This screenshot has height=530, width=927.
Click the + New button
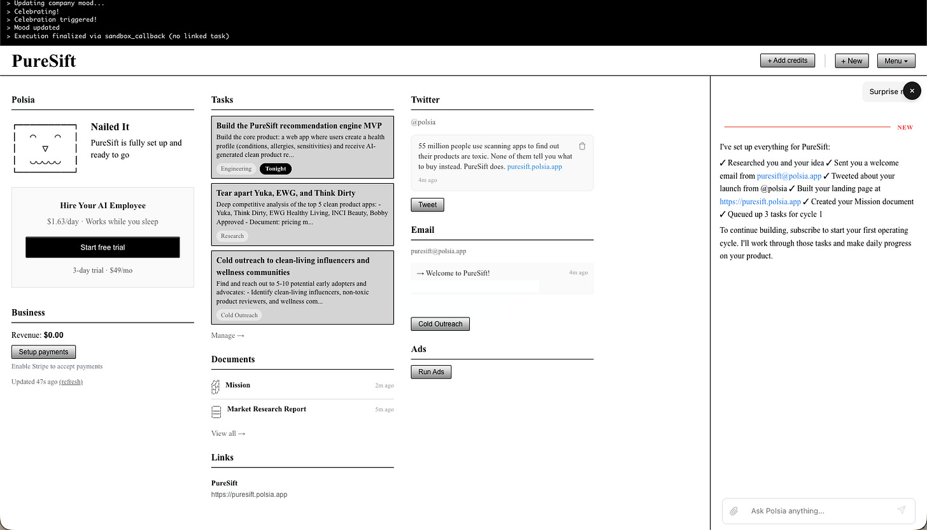(x=851, y=61)
